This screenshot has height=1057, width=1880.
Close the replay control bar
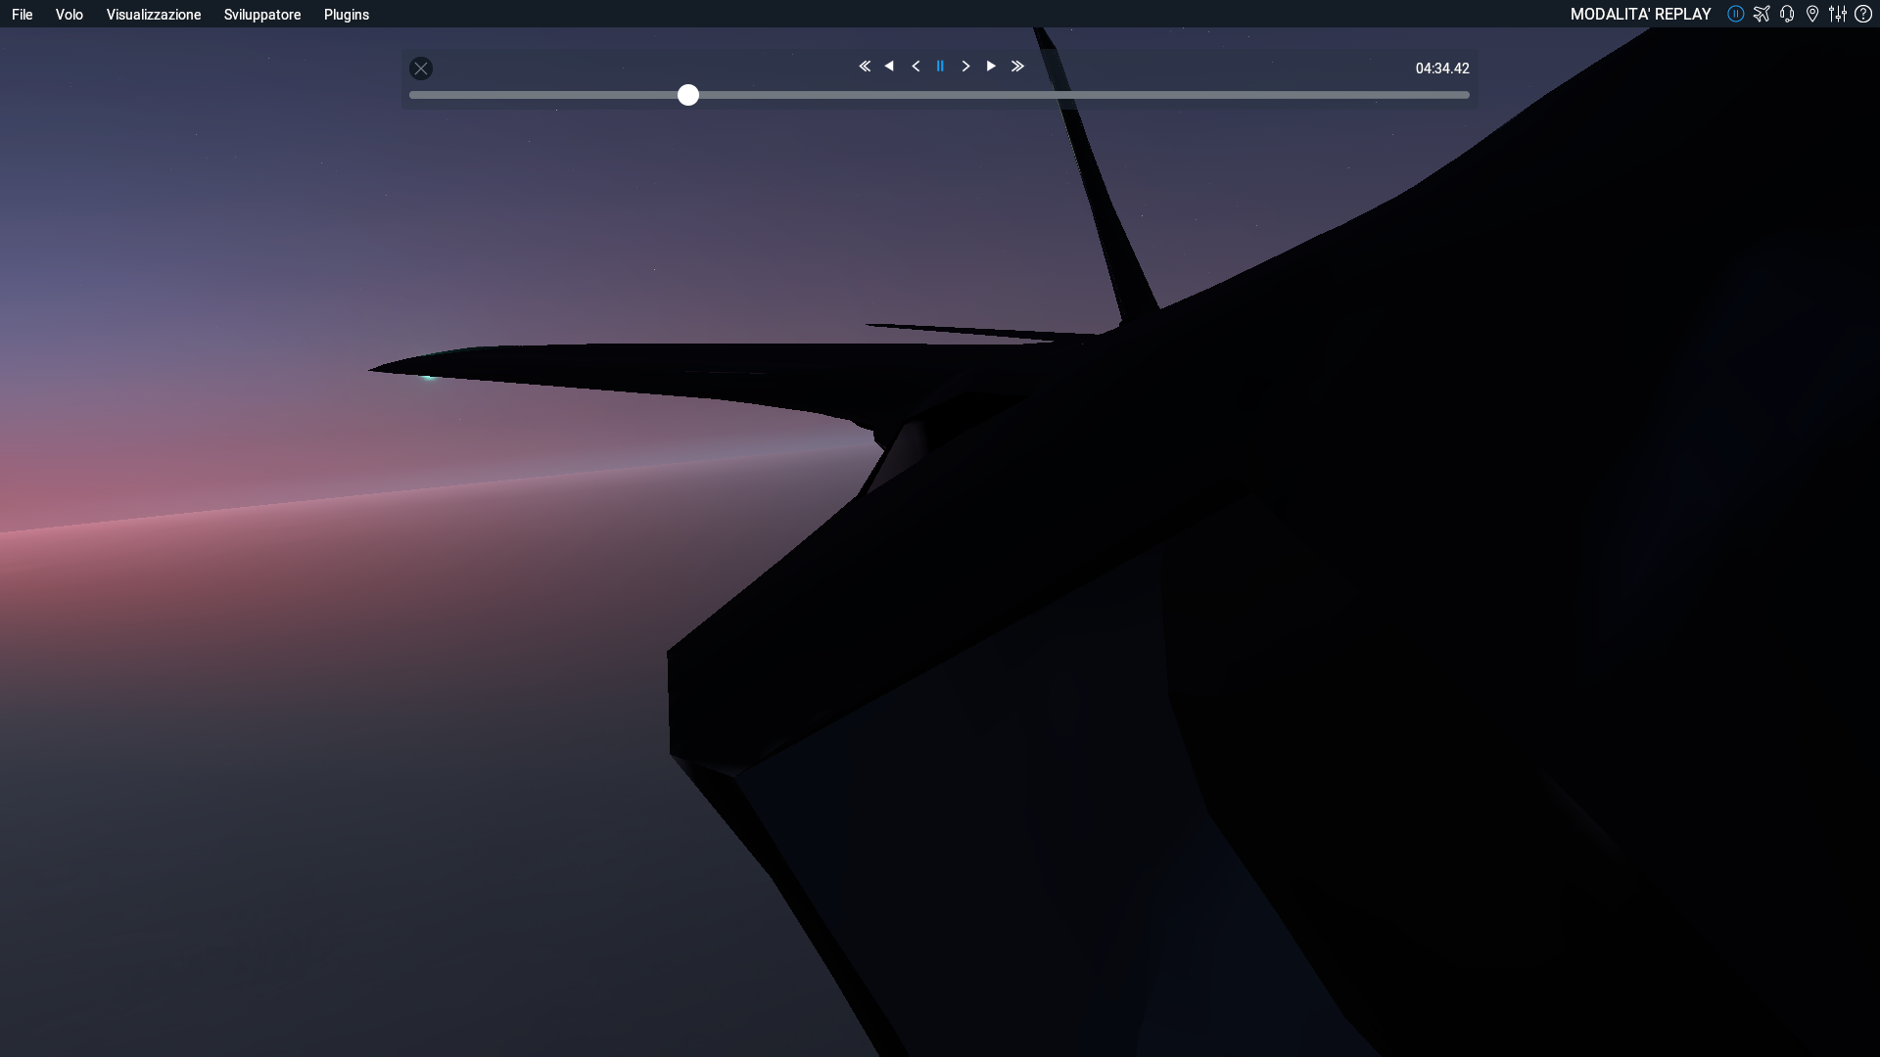421,69
